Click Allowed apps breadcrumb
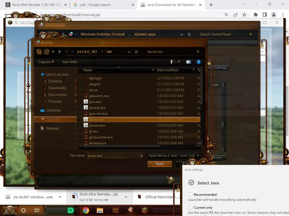The image size is (289, 216). (145, 34)
